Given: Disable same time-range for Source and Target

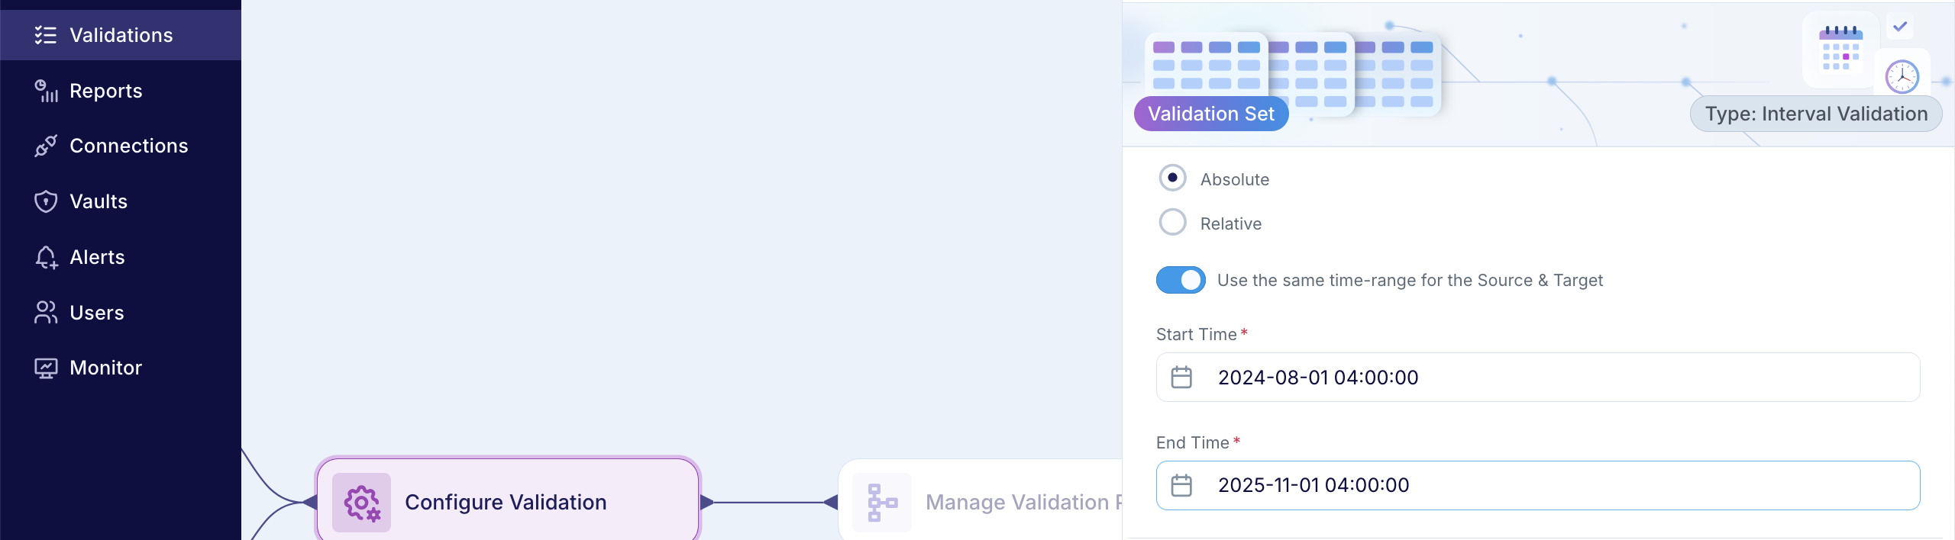Looking at the screenshot, I should (x=1181, y=280).
